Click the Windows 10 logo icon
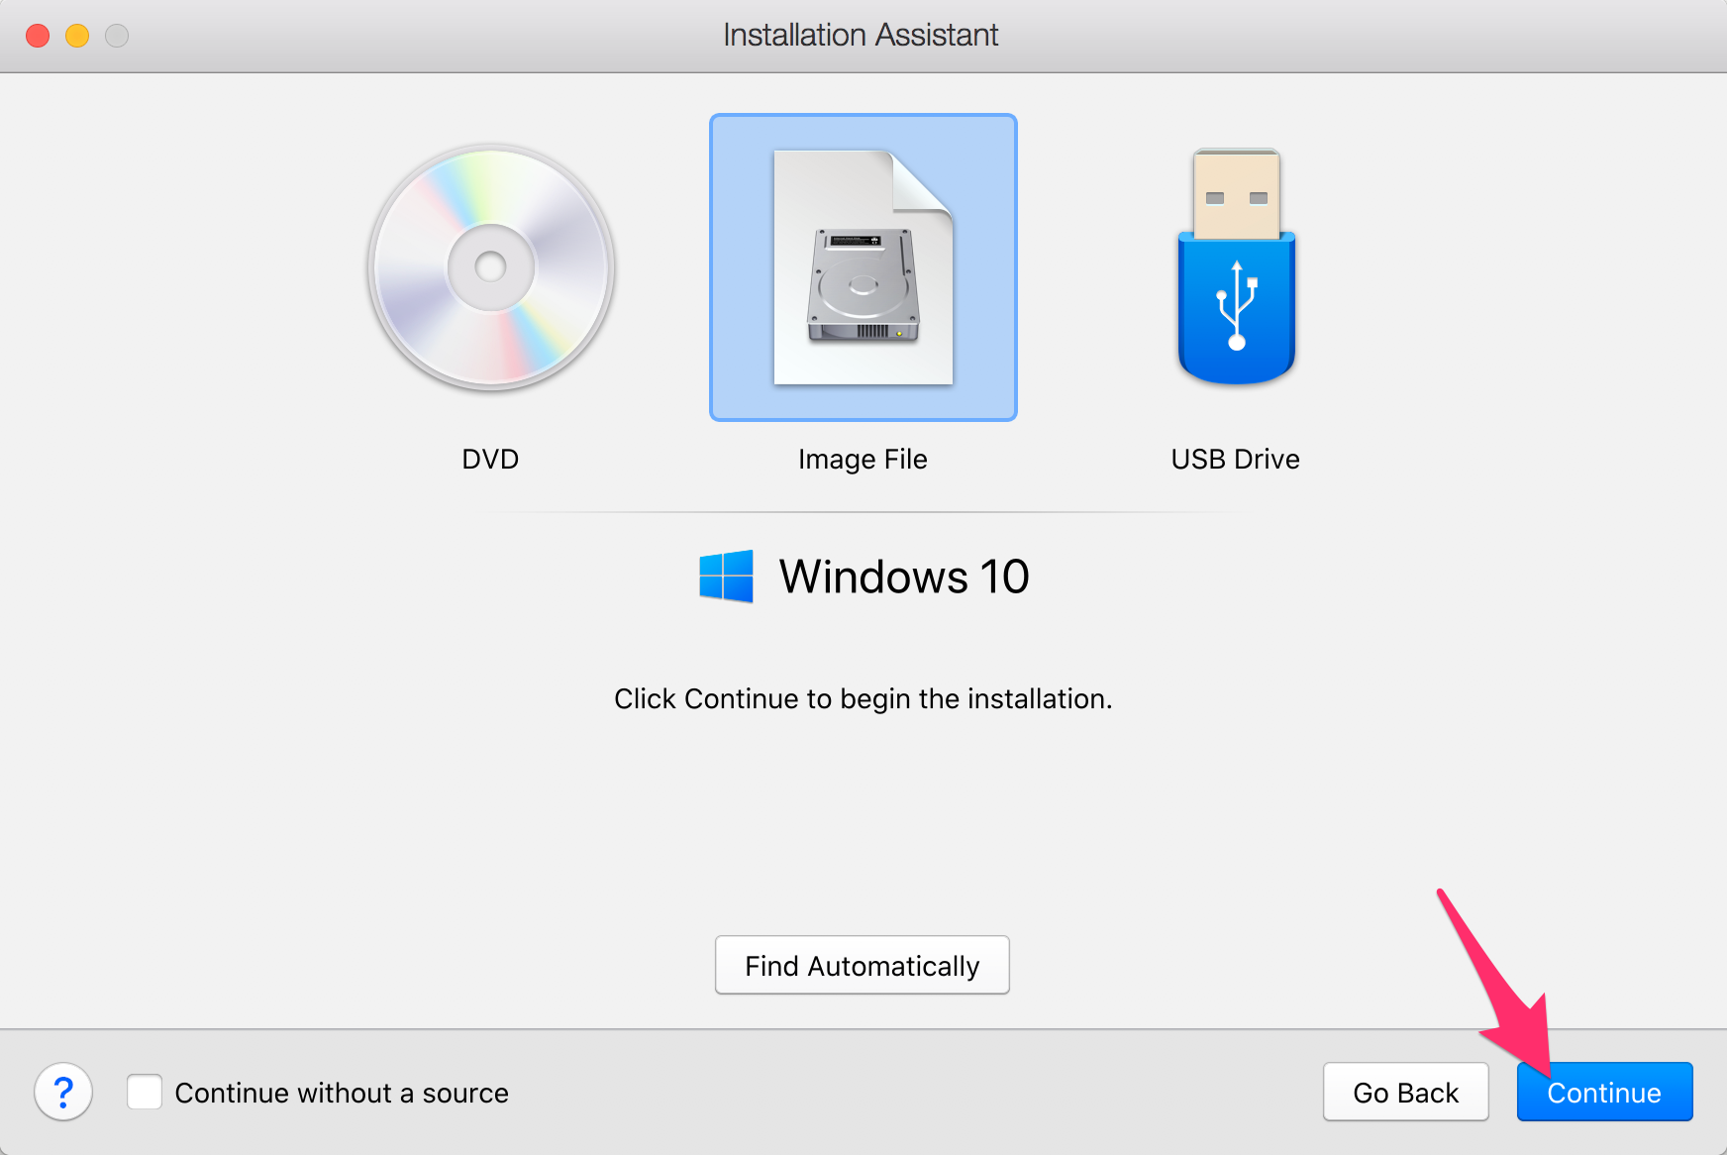The height and width of the screenshot is (1155, 1727). click(726, 577)
